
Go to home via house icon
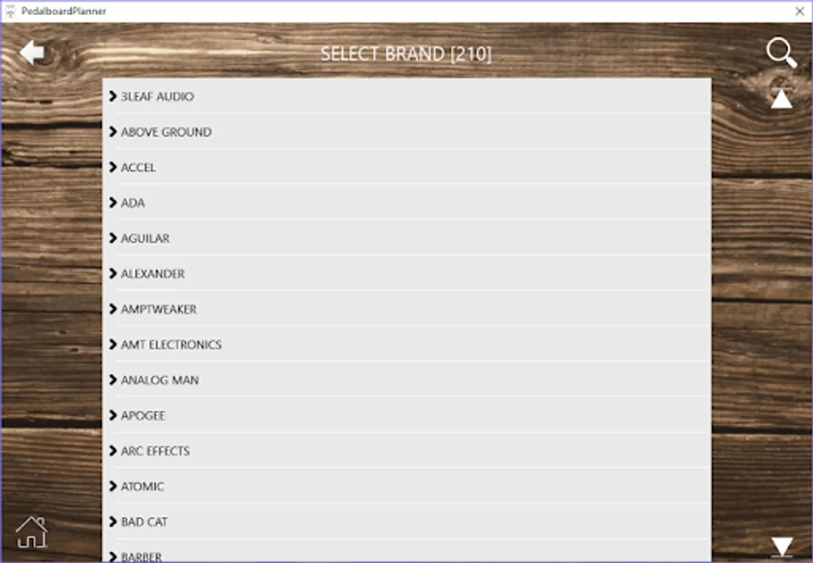[31, 532]
